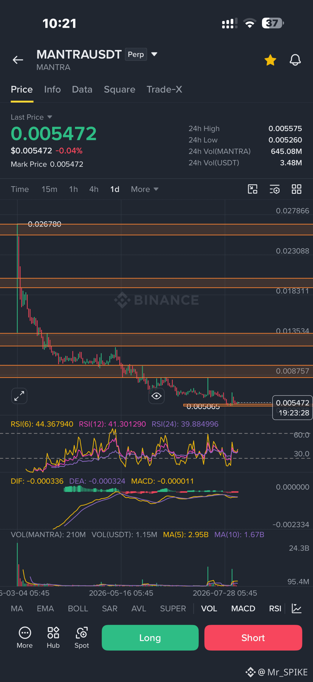Open price alerts with the bell icon

tap(295, 60)
